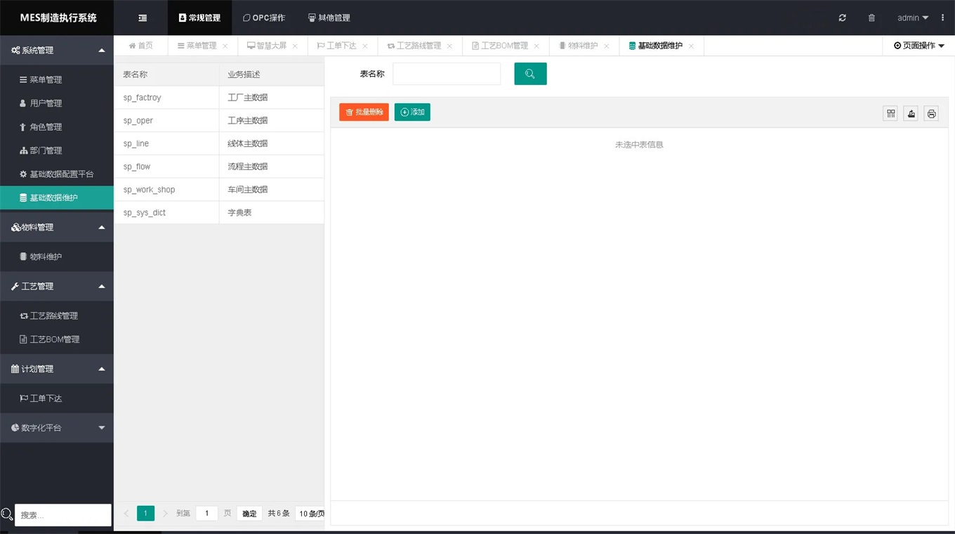Viewport: 955px width, 534px height.
Task: Go to previous page arrow in pagination
Action: click(126, 514)
